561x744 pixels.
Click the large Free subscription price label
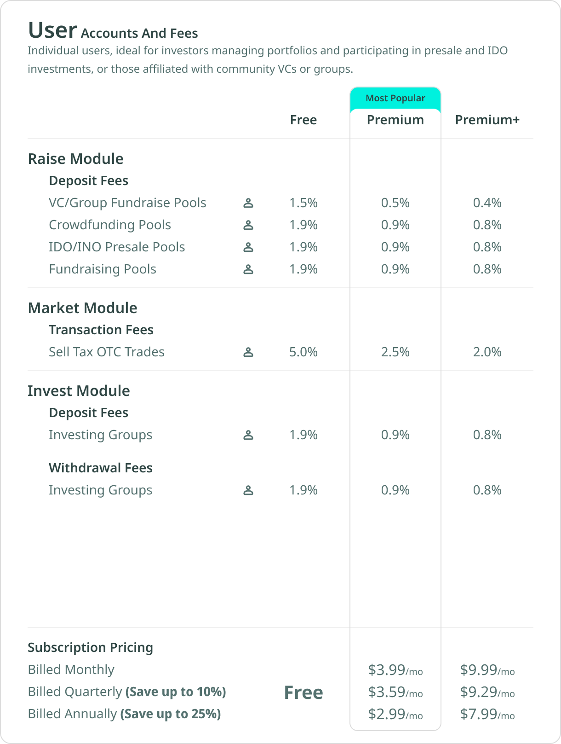[303, 692]
